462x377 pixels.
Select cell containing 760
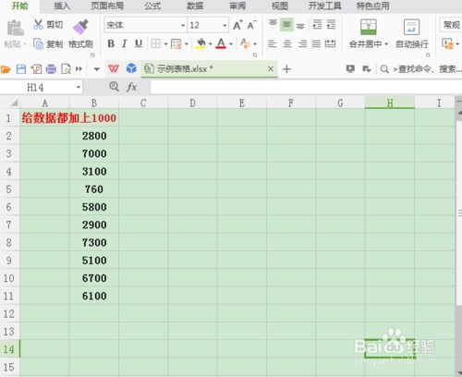pos(94,189)
